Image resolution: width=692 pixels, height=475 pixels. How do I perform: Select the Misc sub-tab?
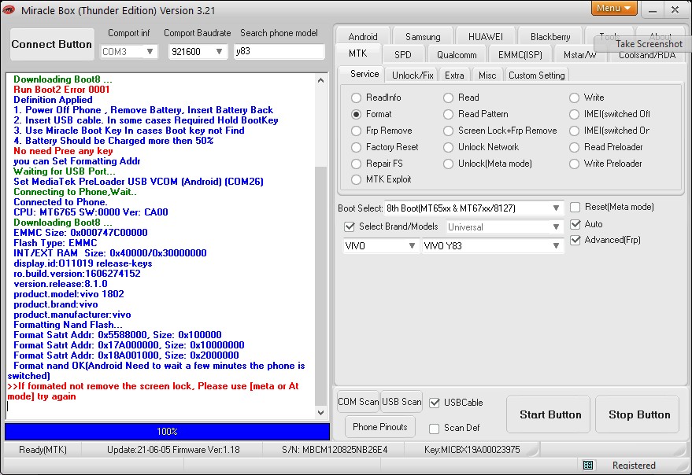point(487,75)
